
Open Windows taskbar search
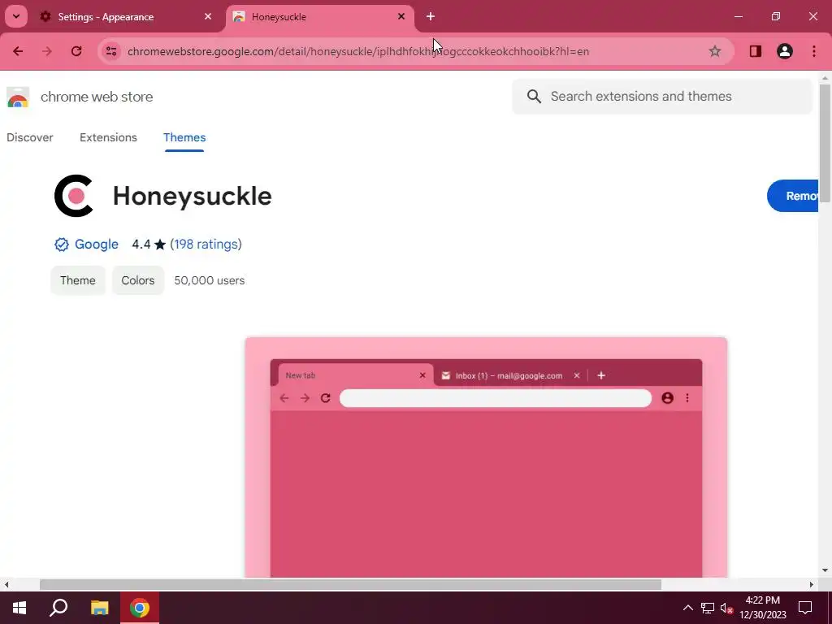point(58,608)
